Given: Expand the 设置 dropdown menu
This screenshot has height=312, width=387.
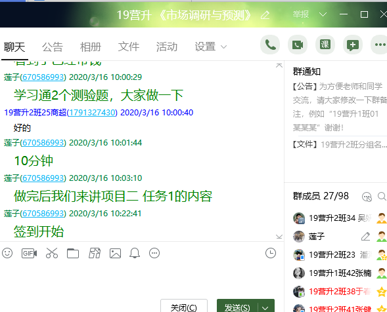Looking at the screenshot, I should 210,47.
